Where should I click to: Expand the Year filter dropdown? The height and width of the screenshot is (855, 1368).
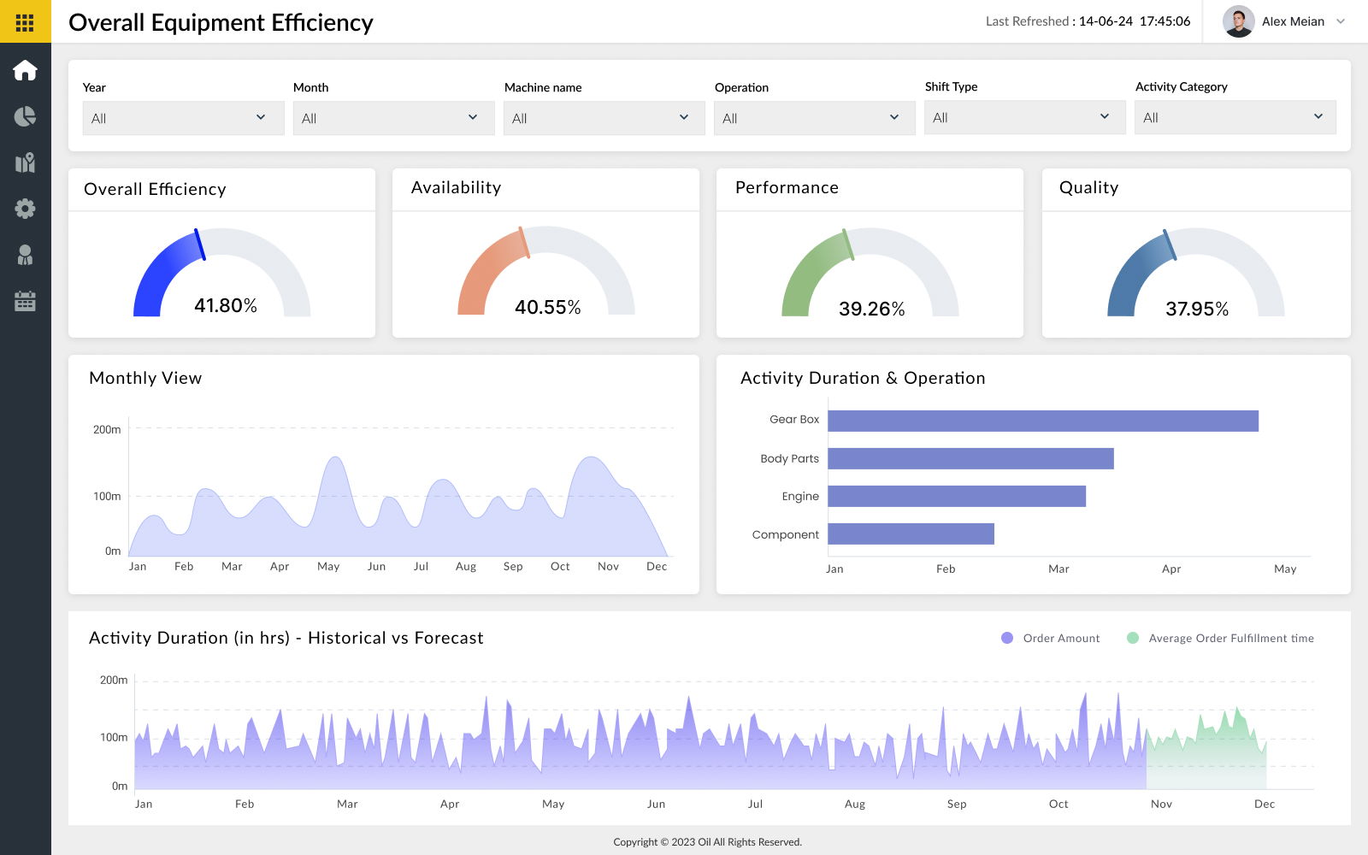point(183,118)
